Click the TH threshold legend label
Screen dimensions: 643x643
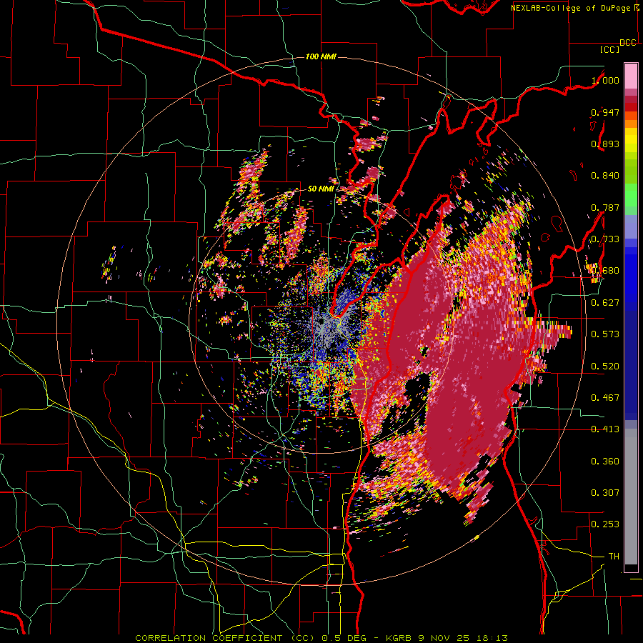tap(614, 557)
